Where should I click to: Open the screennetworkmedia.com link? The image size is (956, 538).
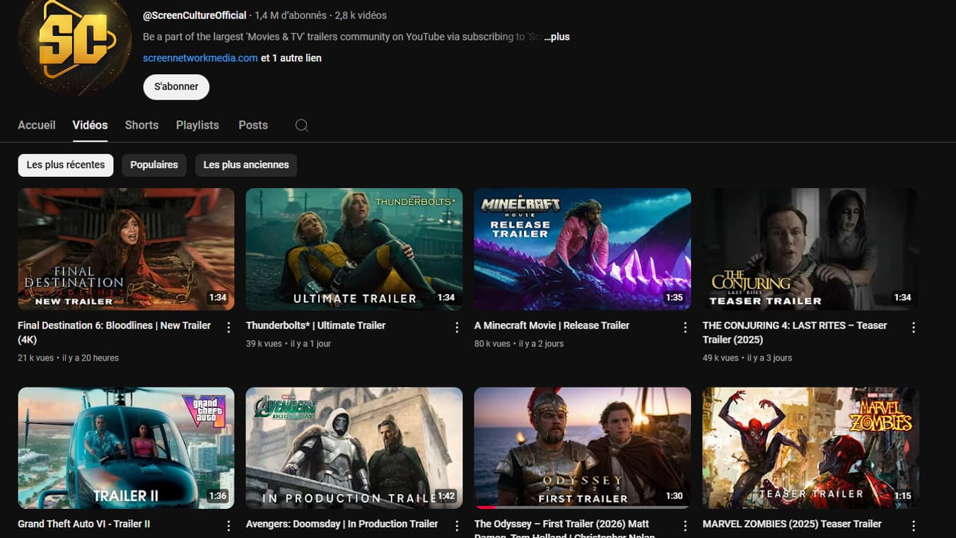199,59
